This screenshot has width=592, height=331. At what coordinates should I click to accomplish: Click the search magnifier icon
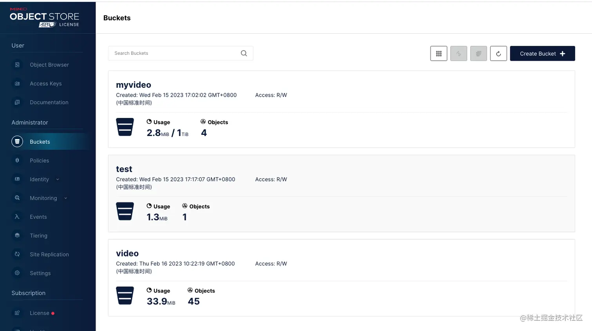244,53
